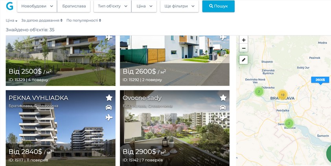Favorite PEKNA VYHLIADKA with star icon
Image resolution: width=331 pixels, height=166 pixels.
tap(109, 98)
